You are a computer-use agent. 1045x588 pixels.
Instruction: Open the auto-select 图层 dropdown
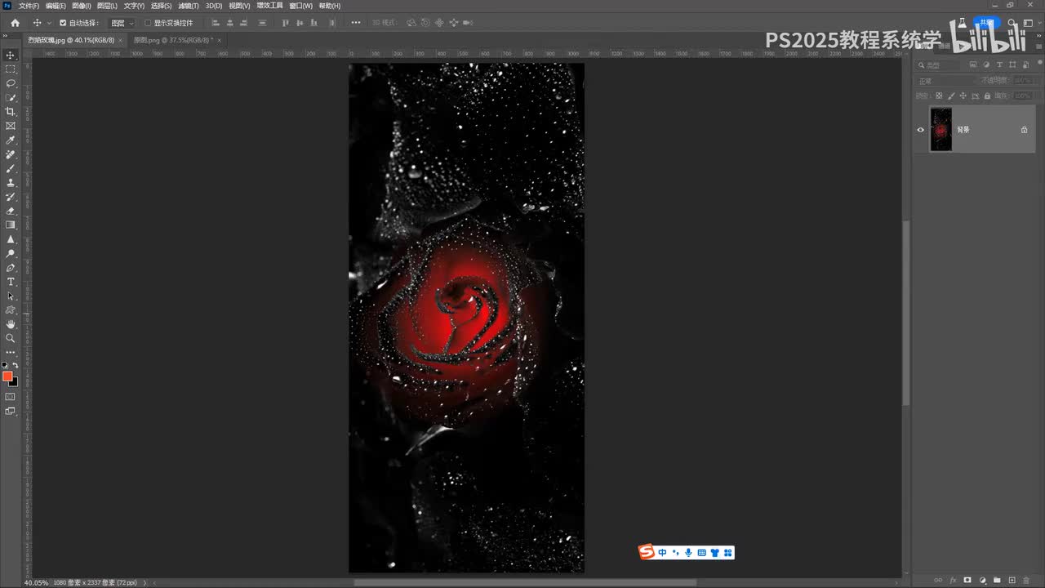[122, 23]
